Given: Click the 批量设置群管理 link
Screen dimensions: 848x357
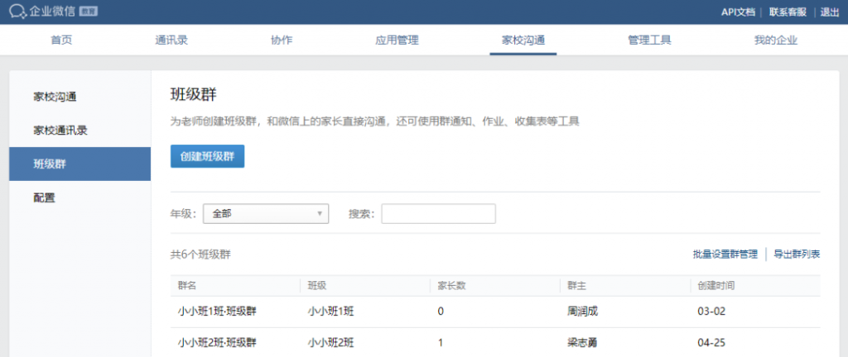Looking at the screenshot, I should coord(725,255).
